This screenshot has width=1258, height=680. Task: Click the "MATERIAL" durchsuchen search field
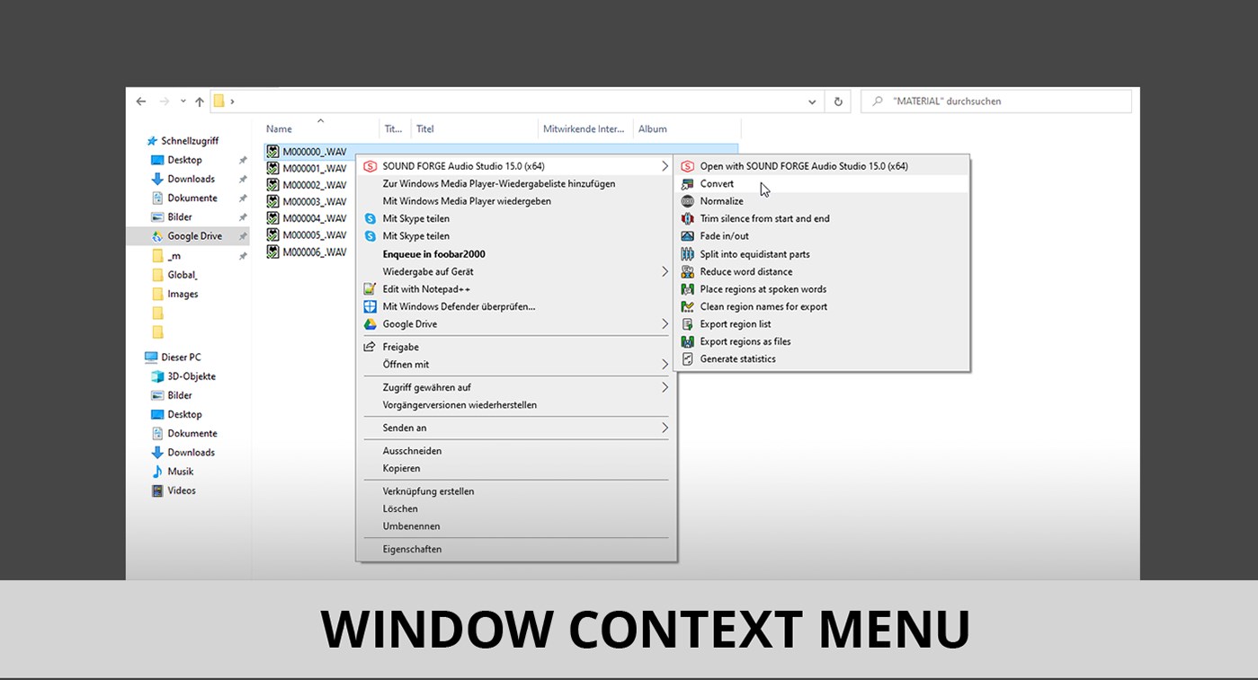[x=996, y=102]
